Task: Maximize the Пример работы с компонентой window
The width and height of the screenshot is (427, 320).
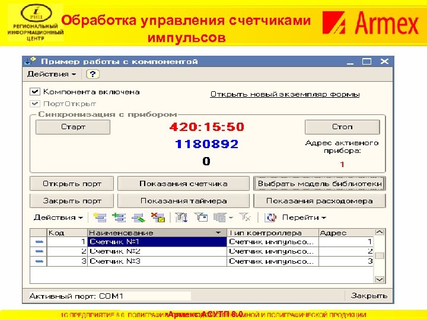Action: click(367, 62)
